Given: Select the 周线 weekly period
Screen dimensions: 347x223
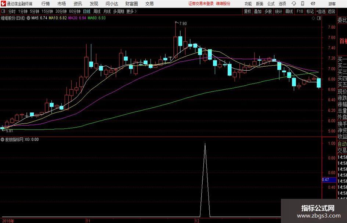Looking at the screenshot, I should click(97, 11).
